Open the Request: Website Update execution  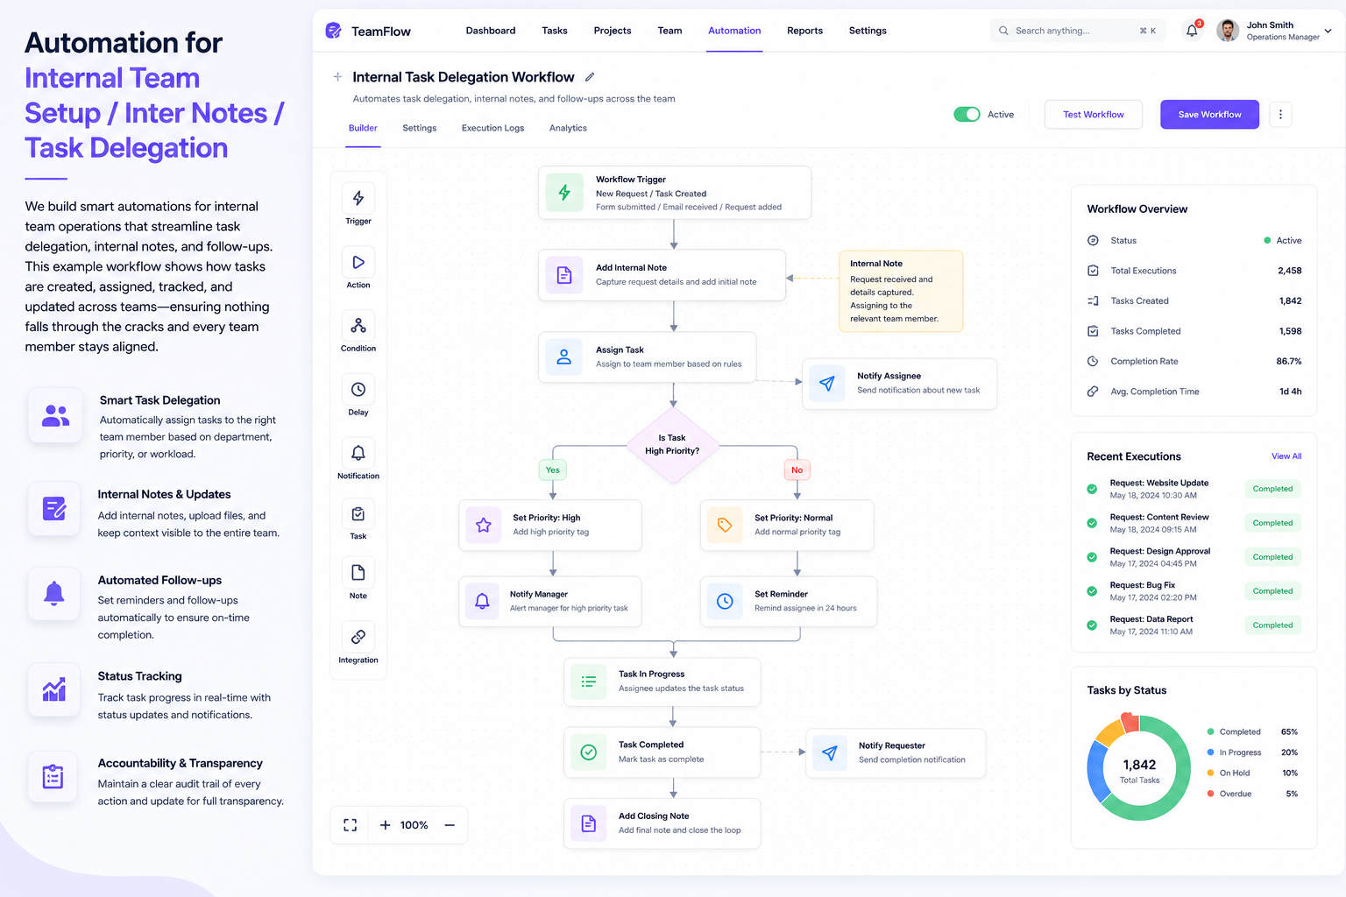pyautogui.click(x=1193, y=489)
